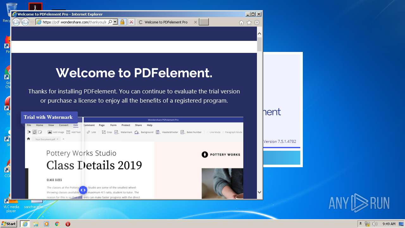Open the Help tab in PDFelement preview
405x228 pixels.
pyautogui.click(x=149, y=125)
